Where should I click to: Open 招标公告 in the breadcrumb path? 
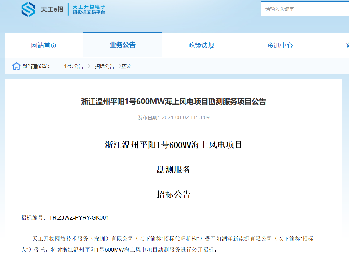[104, 66]
